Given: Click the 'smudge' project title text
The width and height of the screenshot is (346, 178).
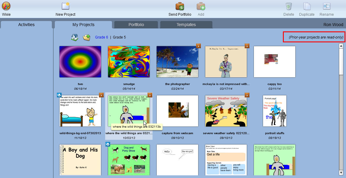Looking at the screenshot, I should [129, 84].
